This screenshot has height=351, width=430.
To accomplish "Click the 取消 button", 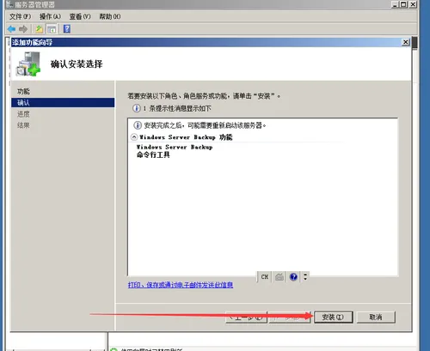I will (376, 317).
